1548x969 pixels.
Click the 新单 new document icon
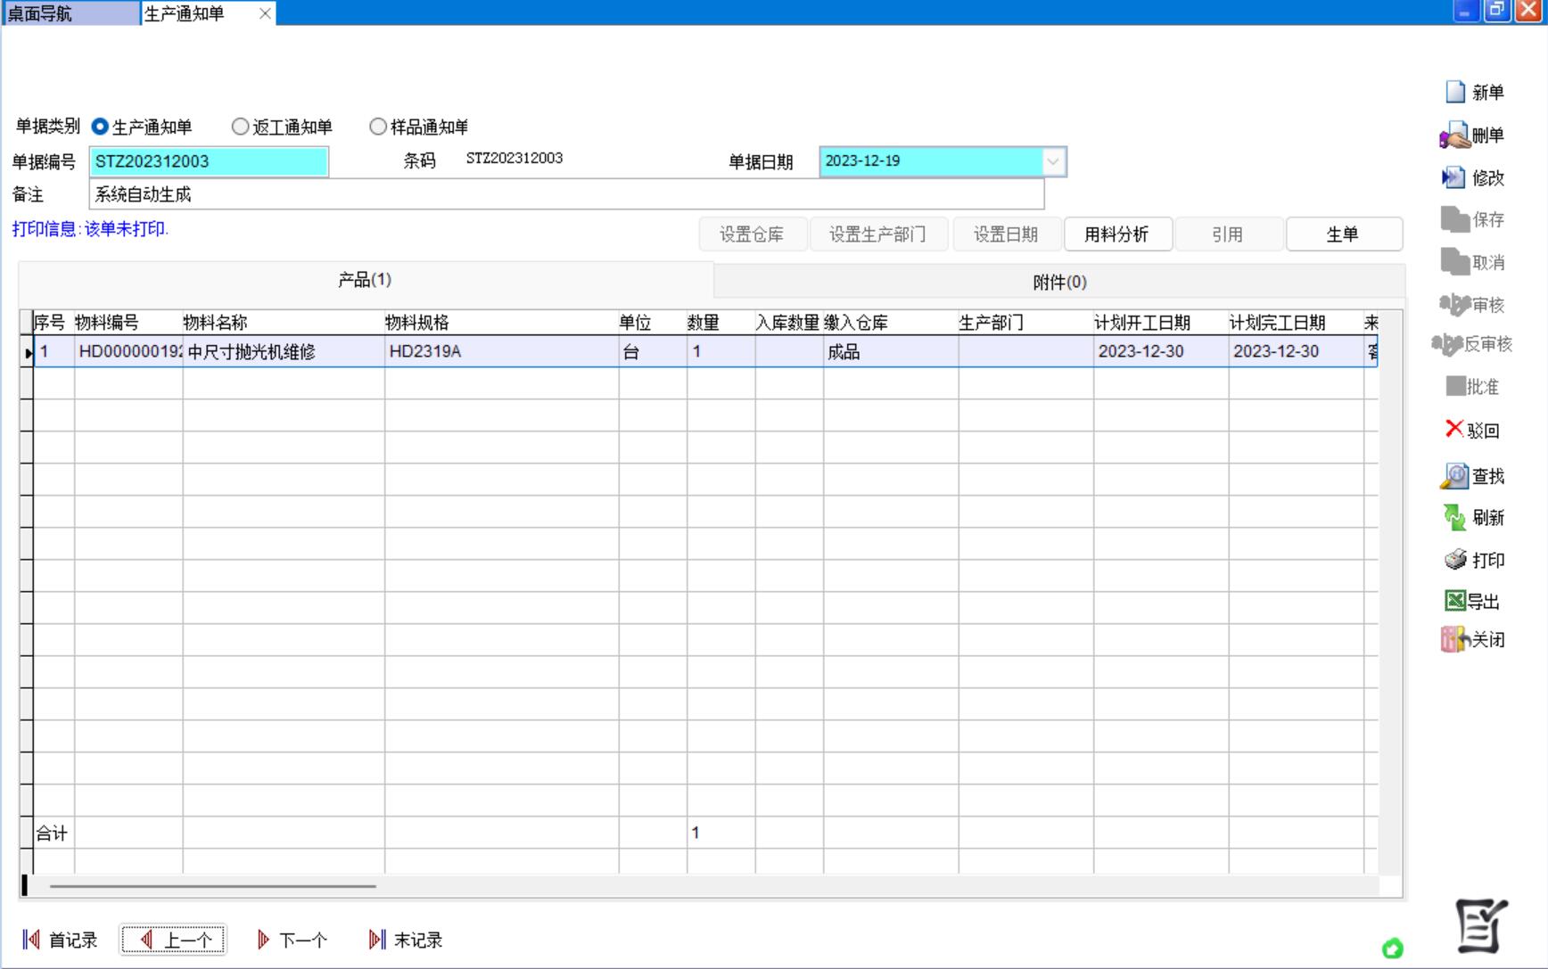point(1455,92)
